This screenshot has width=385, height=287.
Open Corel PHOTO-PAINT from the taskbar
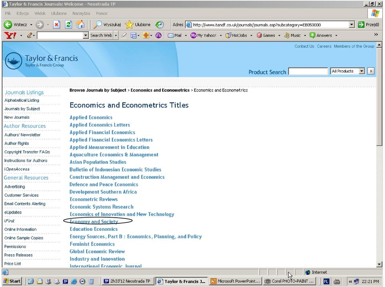point(290,281)
